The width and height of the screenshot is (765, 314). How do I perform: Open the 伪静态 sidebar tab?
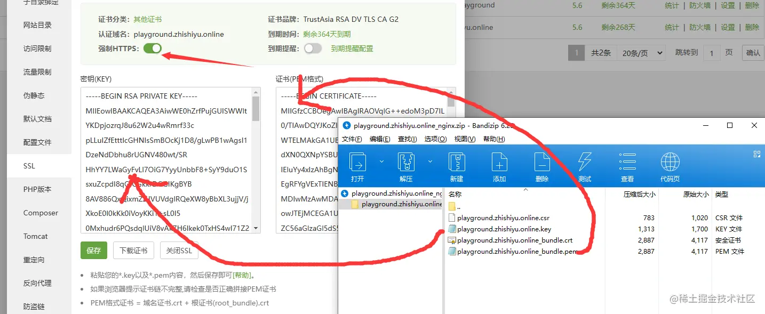[x=39, y=95]
